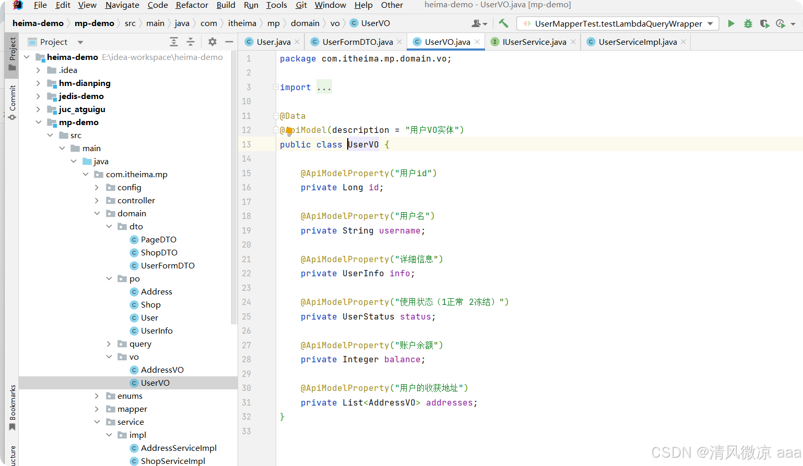Expand all in the Project panel

[x=174, y=42]
